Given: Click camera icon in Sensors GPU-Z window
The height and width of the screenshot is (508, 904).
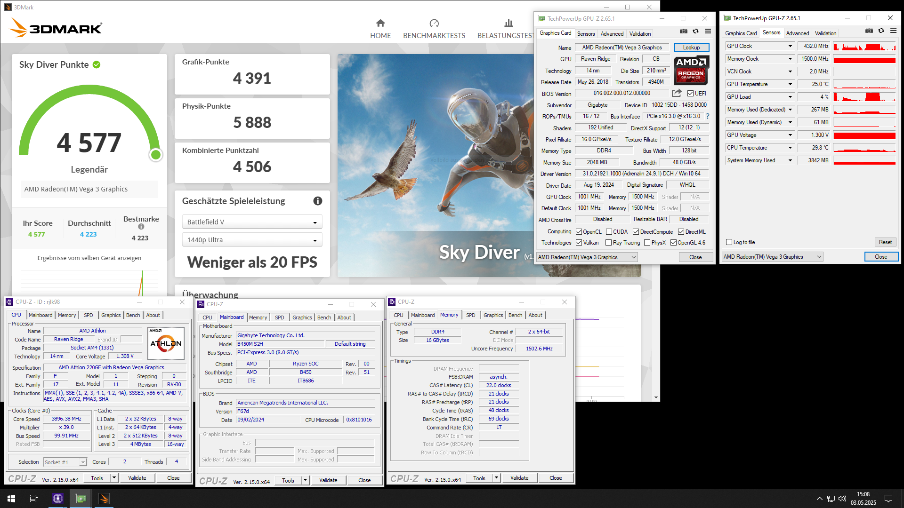Looking at the screenshot, I should [869, 31].
